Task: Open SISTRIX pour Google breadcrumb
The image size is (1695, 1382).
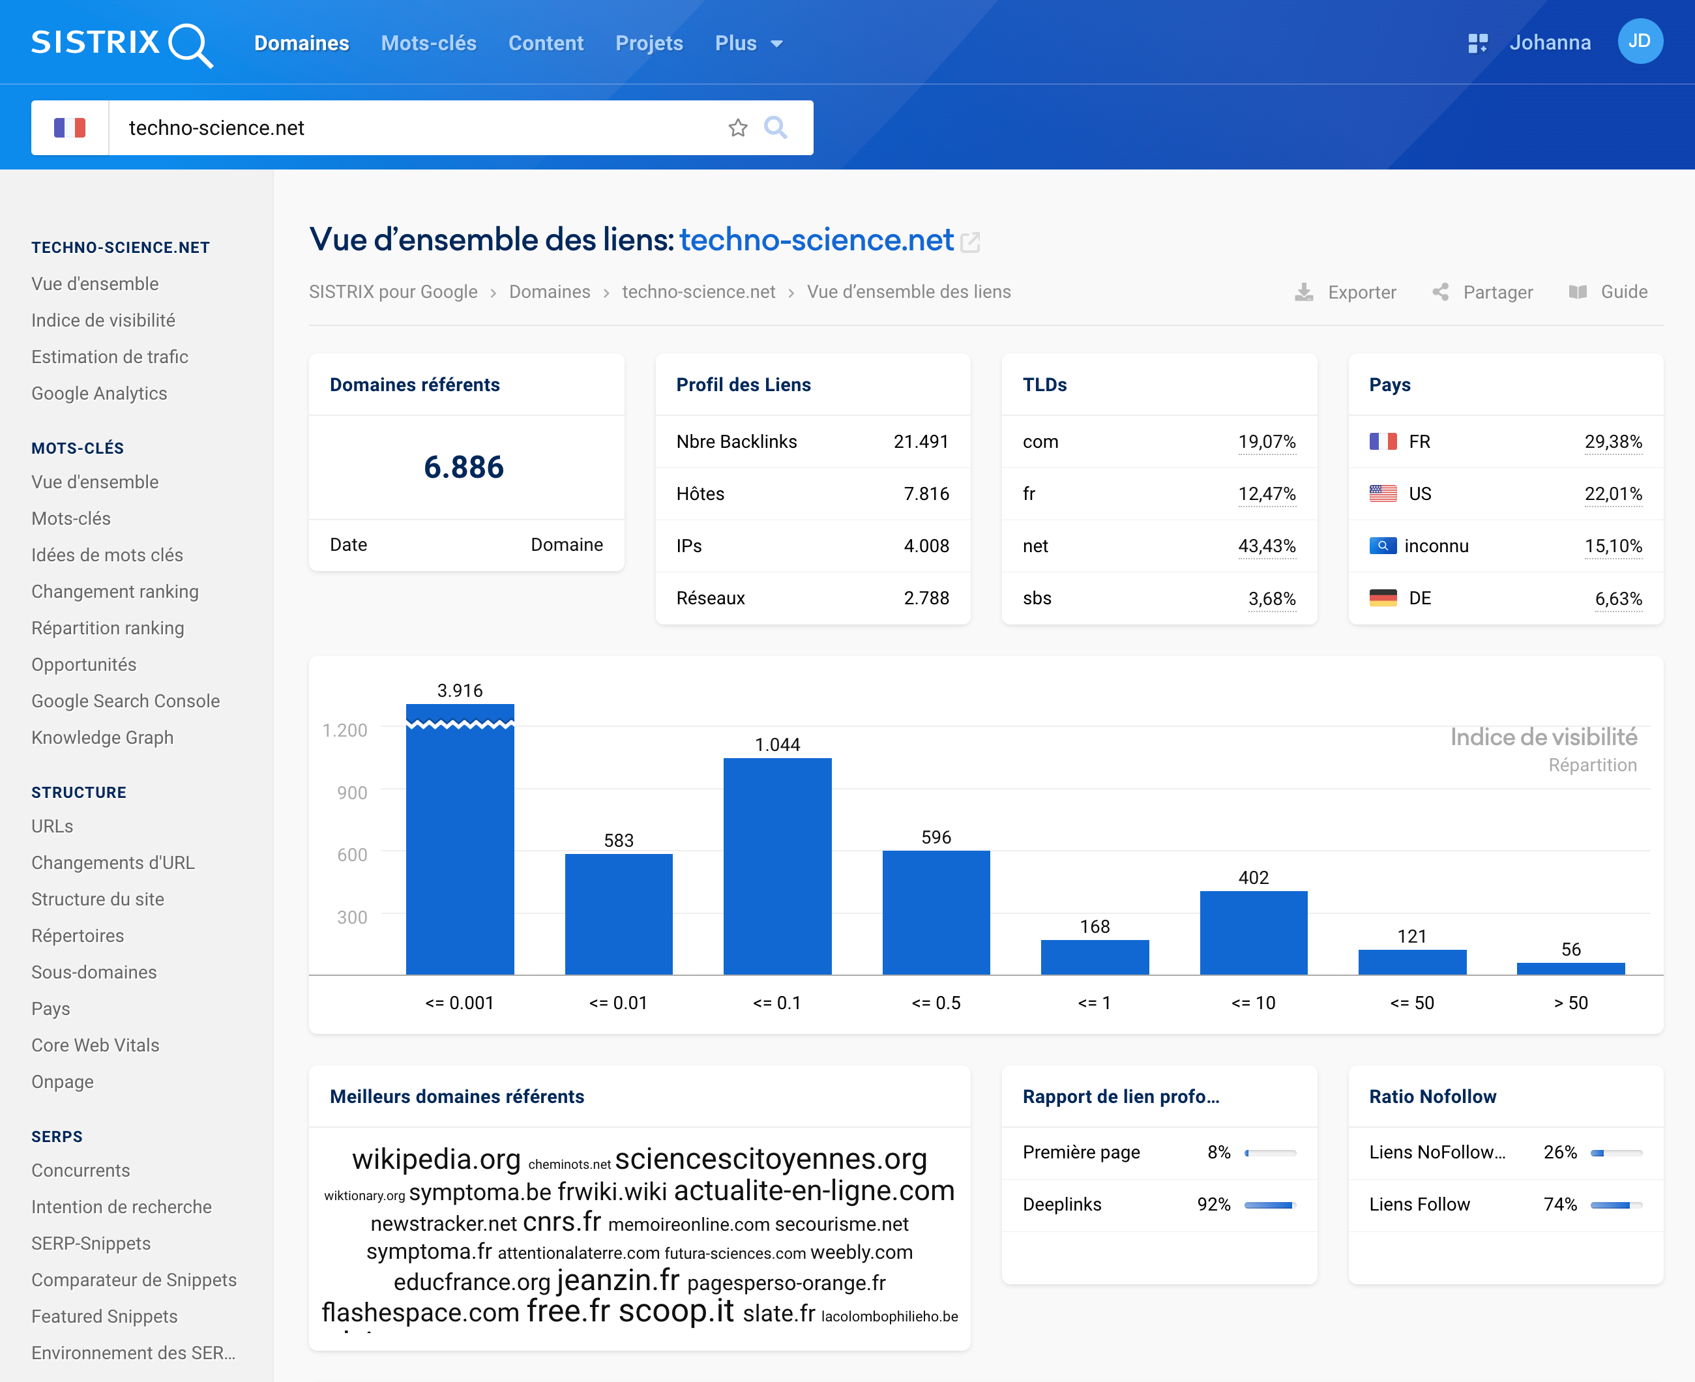Action: point(393,292)
